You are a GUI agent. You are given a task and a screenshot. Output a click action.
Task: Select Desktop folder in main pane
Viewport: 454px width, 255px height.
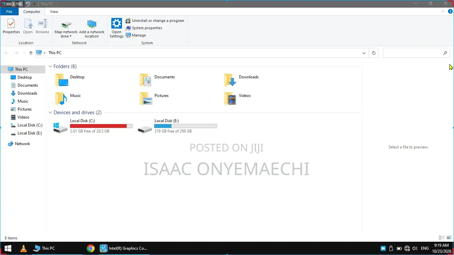tap(70, 80)
